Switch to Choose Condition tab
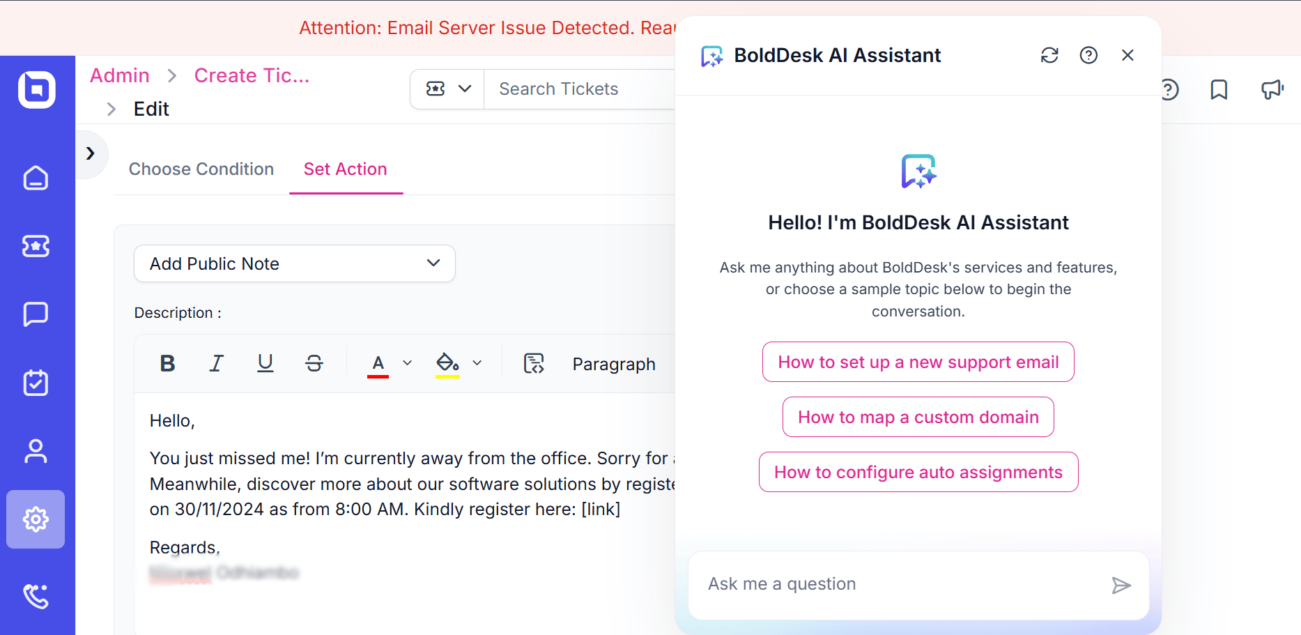The width and height of the screenshot is (1301, 635). 201,169
